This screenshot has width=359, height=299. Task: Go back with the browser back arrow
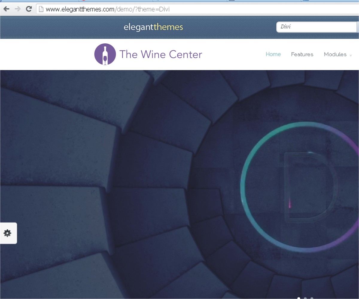coord(6,9)
